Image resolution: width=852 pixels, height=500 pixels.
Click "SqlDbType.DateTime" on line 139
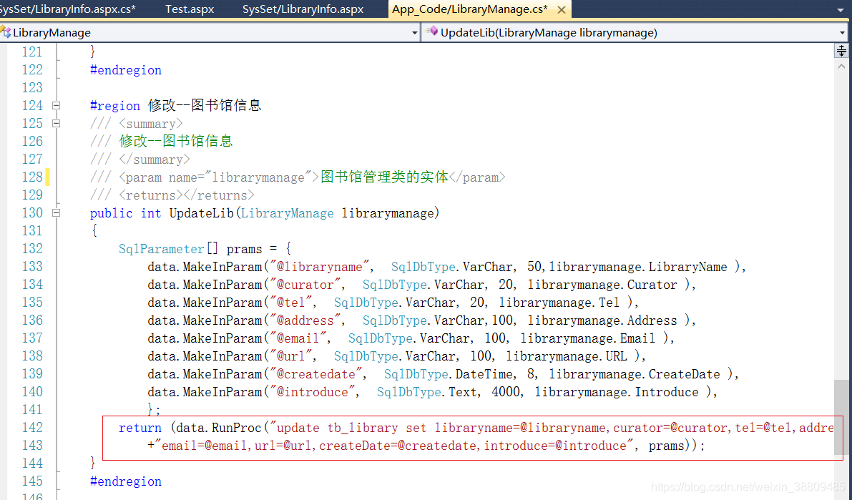coord(449,374)
